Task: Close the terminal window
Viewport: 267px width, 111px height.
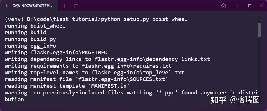Action: (261, 6)
